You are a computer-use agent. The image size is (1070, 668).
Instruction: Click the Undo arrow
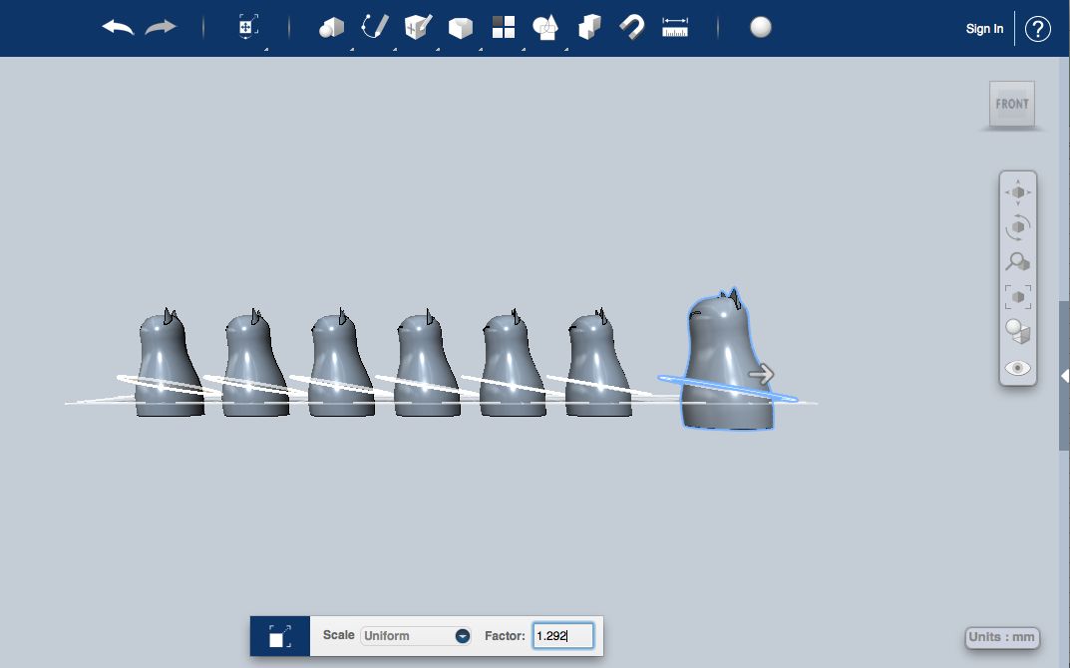(x=118, y=28)
